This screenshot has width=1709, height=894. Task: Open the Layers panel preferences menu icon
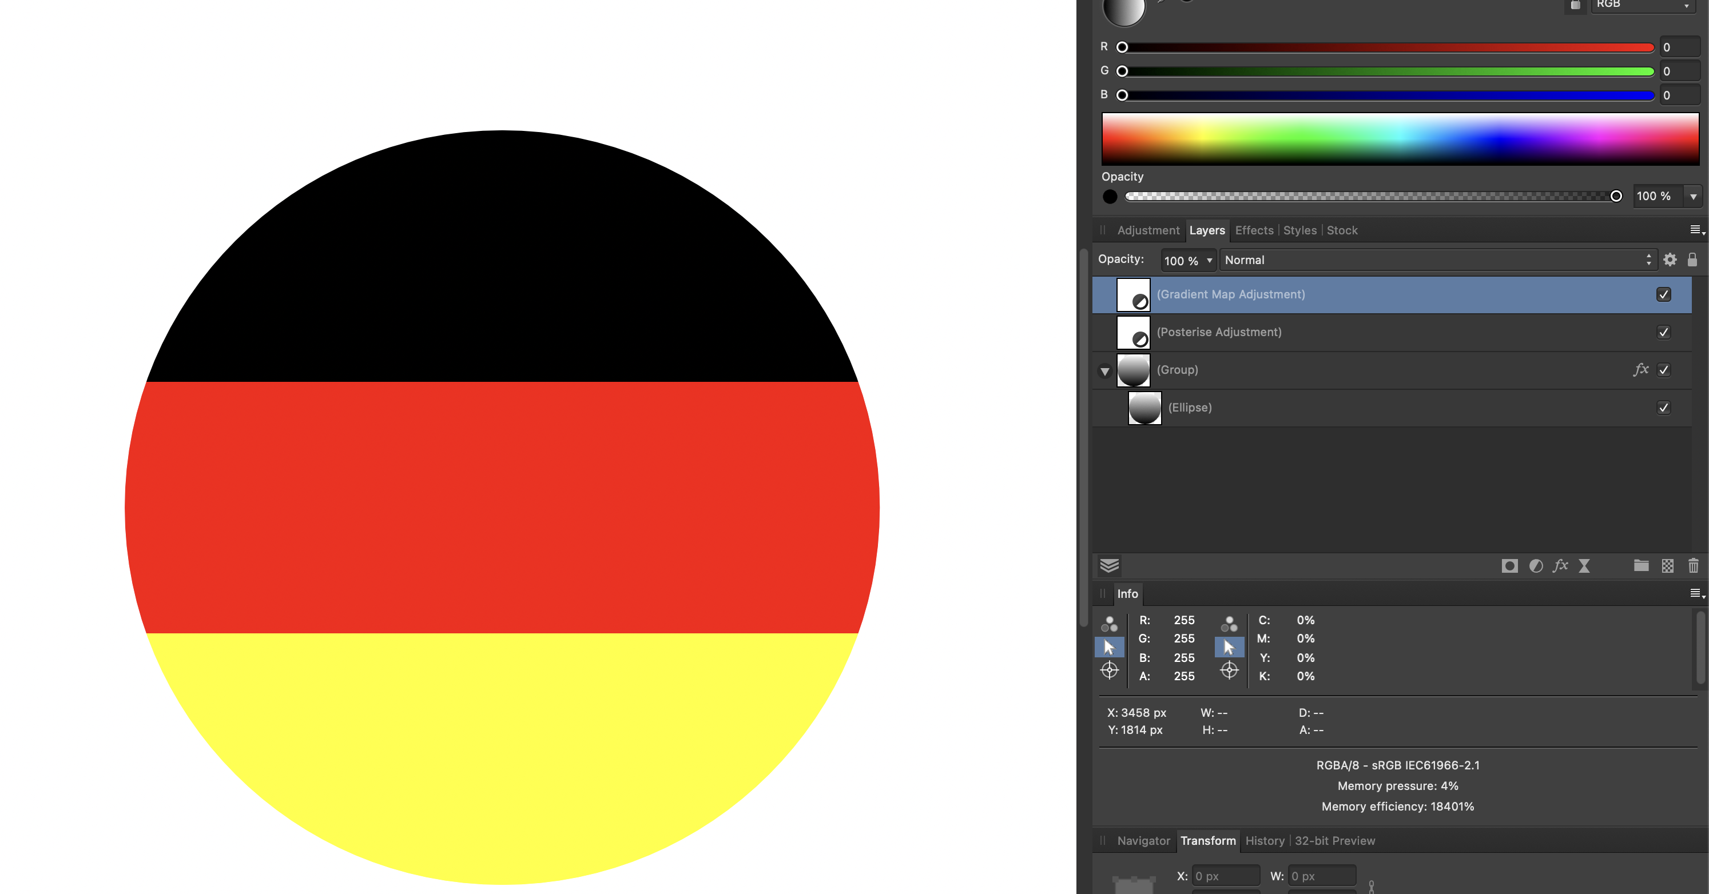1697,230
